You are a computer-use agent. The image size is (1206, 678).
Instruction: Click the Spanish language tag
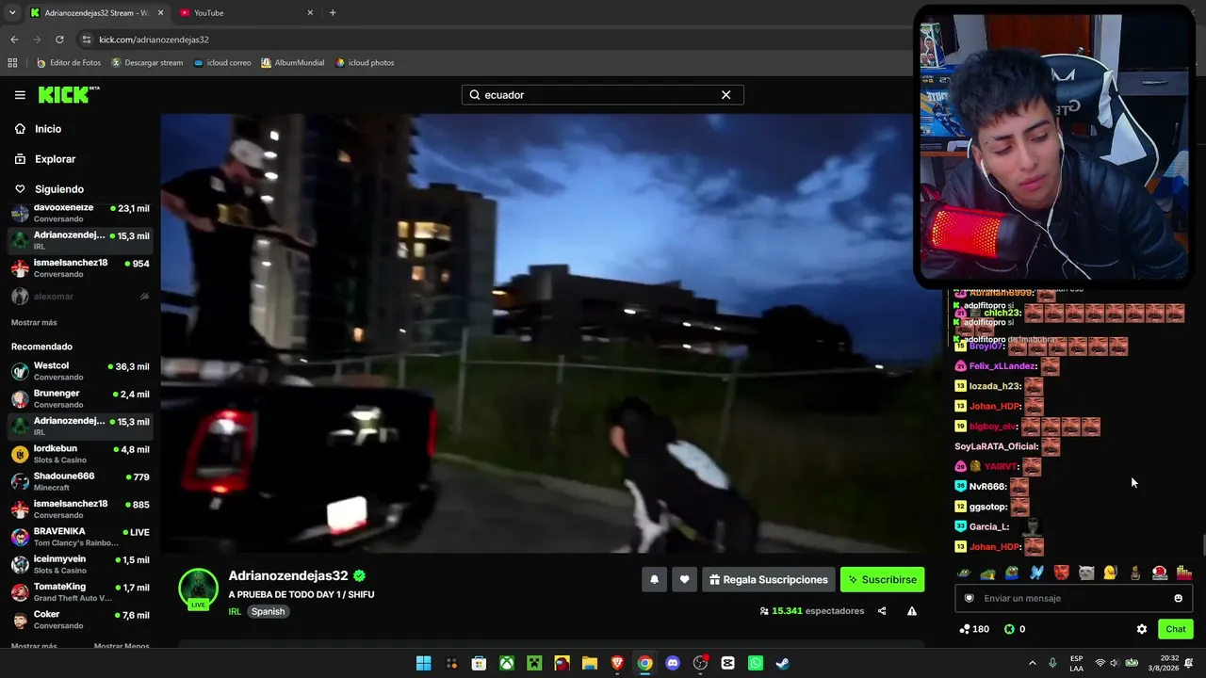point(268,611)
